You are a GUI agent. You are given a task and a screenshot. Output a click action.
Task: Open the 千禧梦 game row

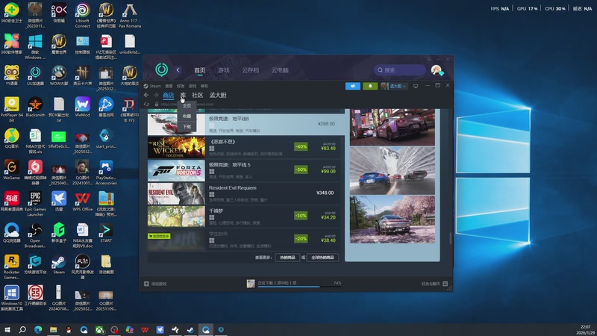click(244, 216)
